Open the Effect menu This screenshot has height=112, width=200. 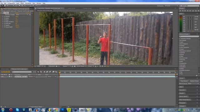[x=22, y=3]
